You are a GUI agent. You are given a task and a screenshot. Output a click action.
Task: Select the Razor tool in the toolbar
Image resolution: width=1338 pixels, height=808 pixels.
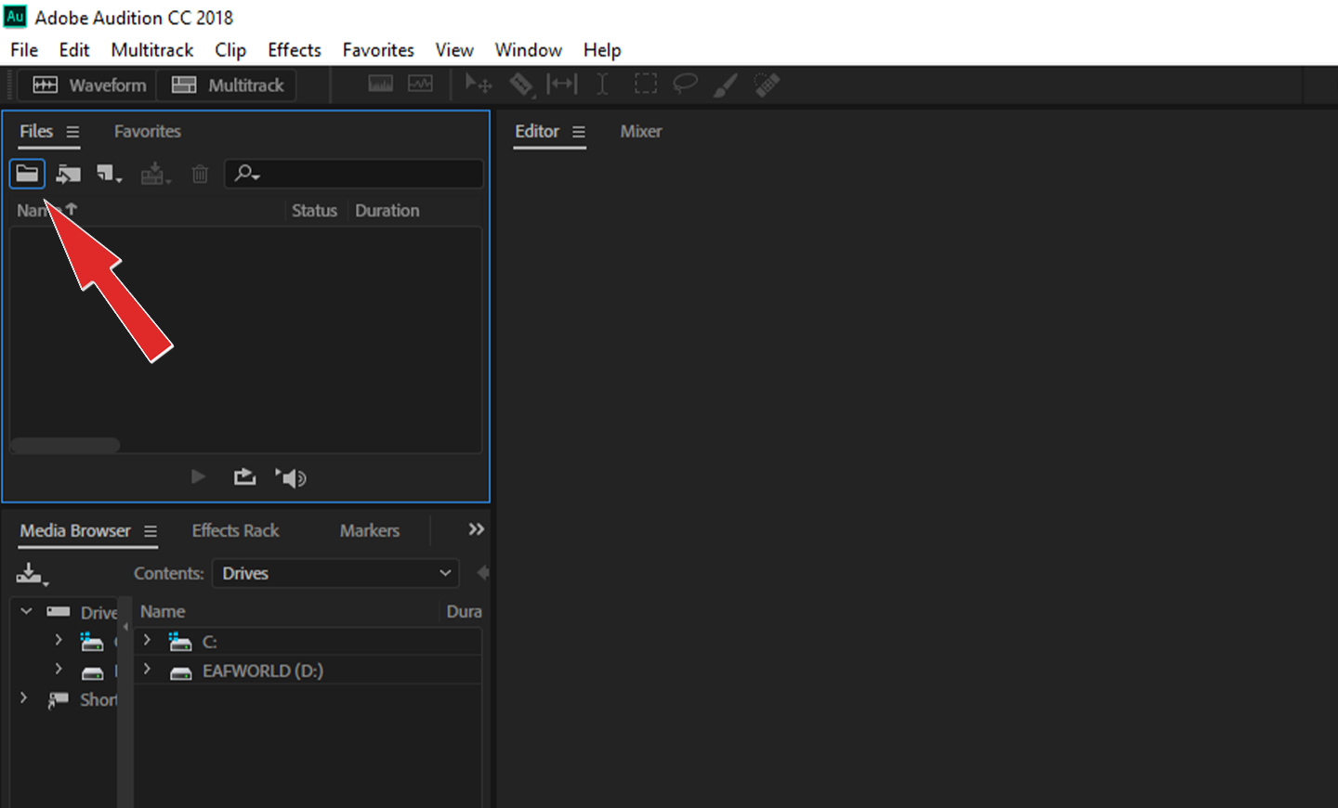520,85
